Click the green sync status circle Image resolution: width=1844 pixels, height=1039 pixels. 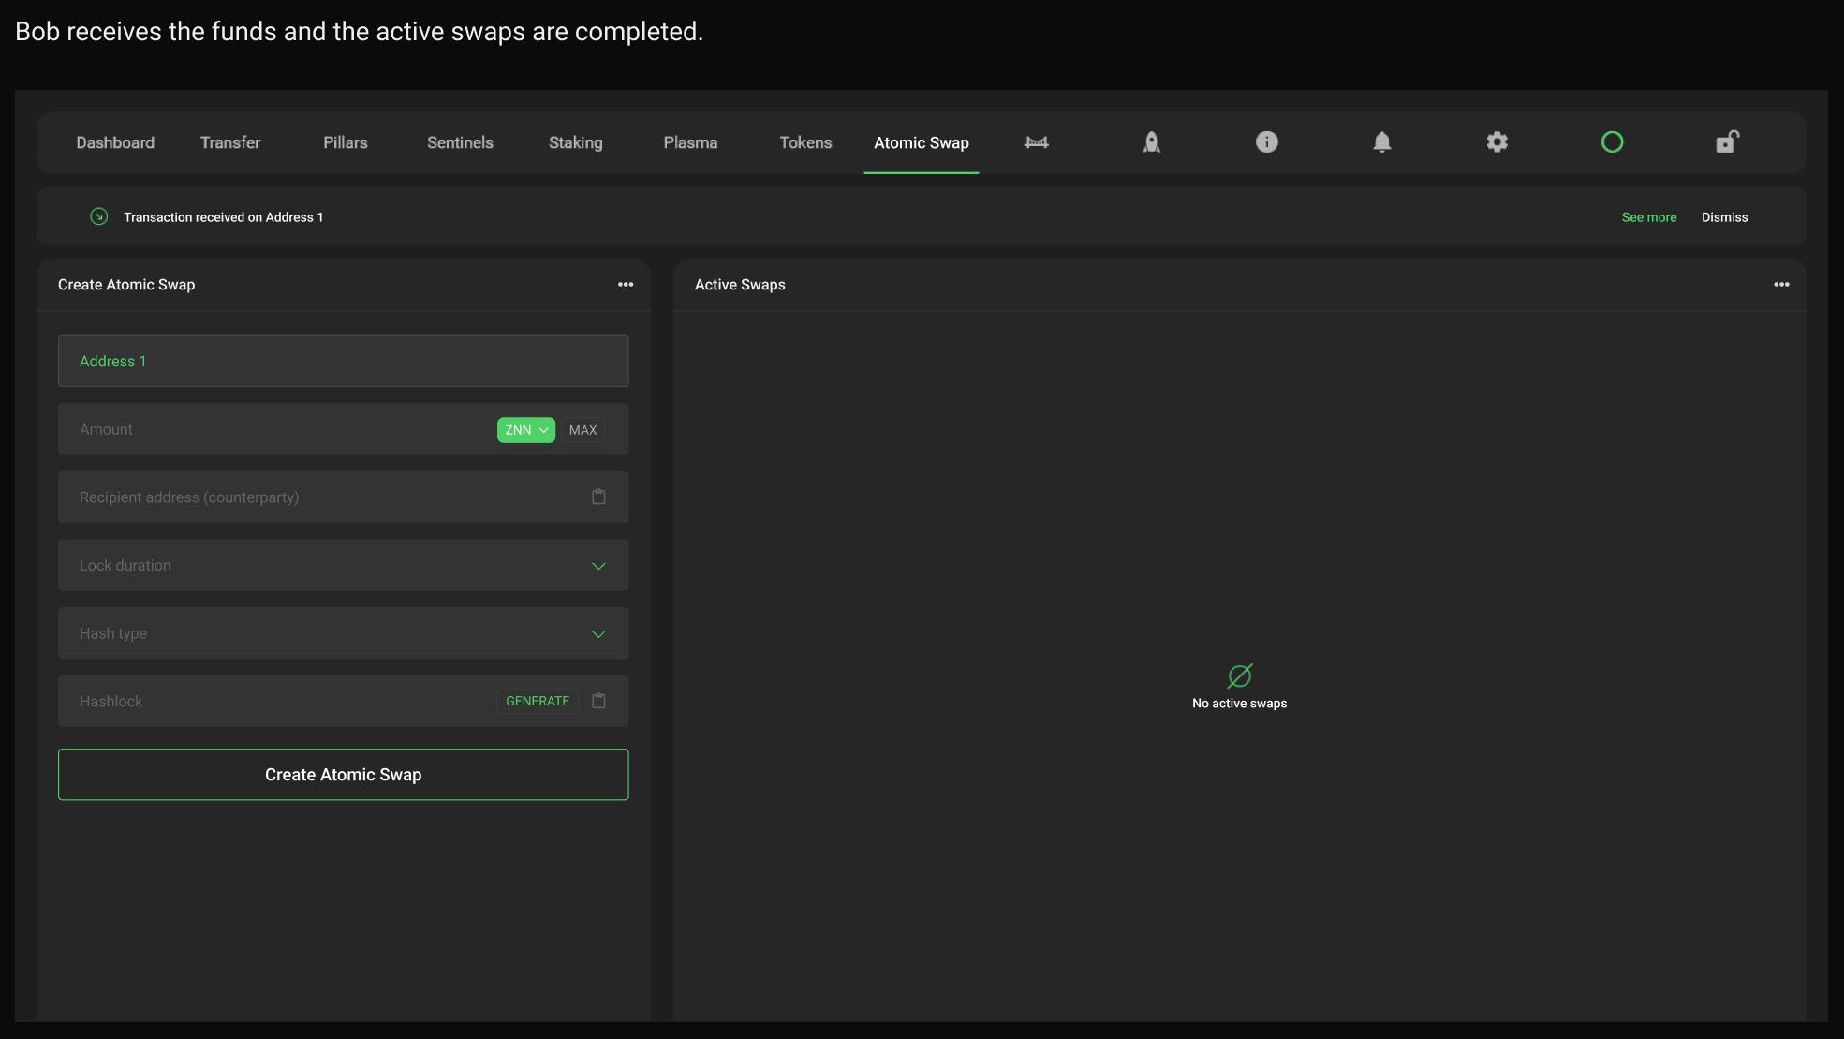(1612, 142)
